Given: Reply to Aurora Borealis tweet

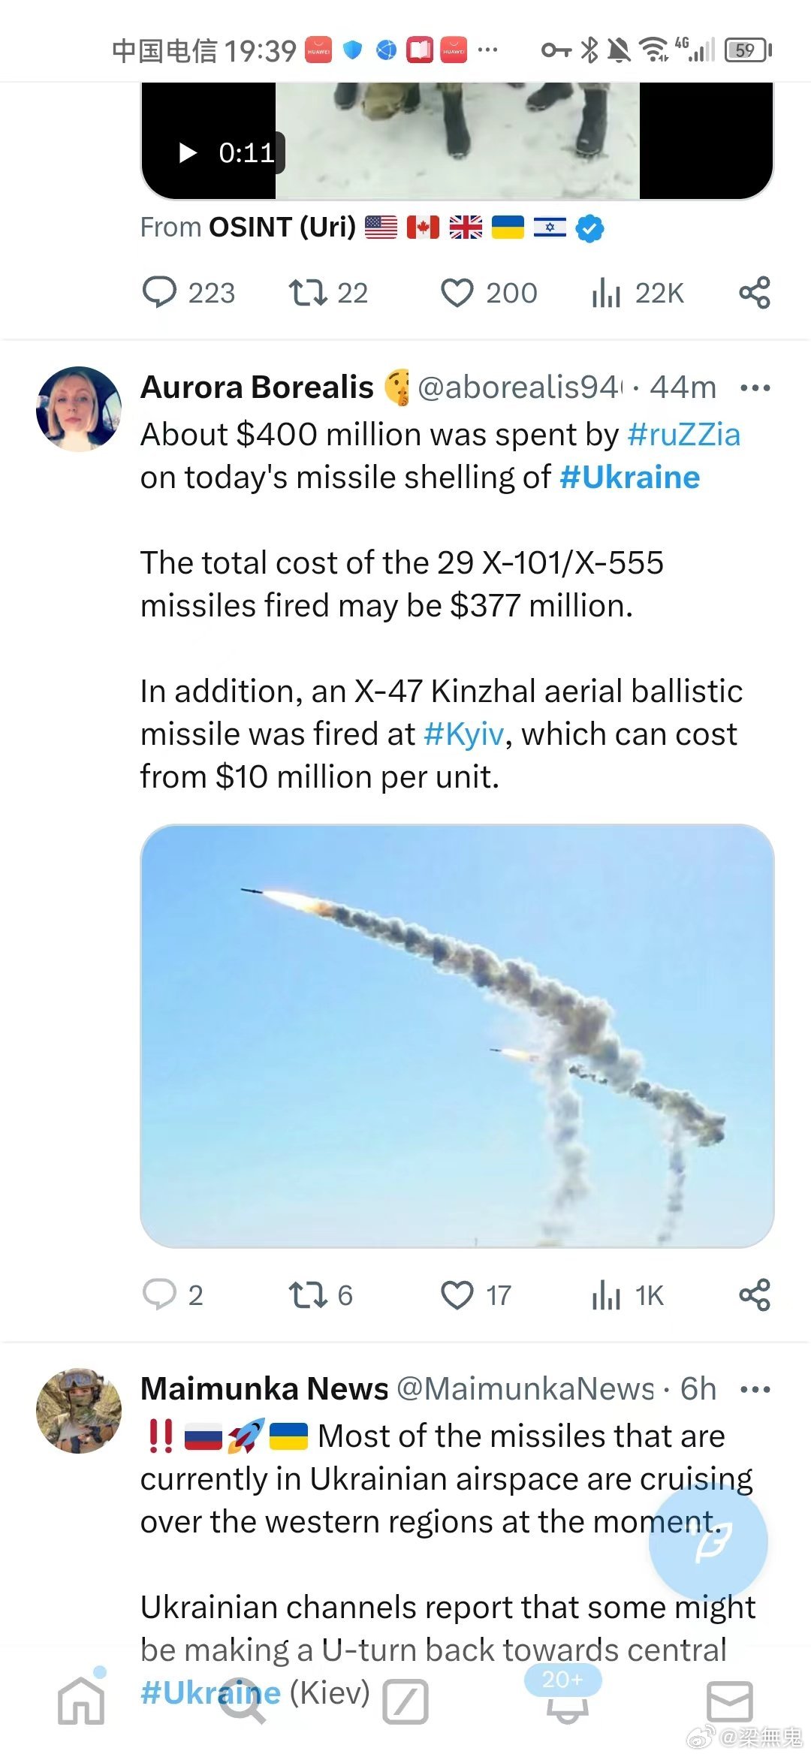Looking at the screenshot, I should coord(159,1294).
